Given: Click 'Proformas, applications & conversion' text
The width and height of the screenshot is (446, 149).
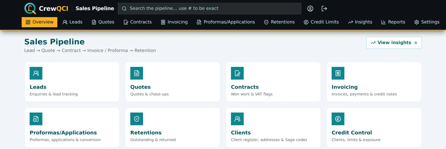Looking at the screenshot, I should 65,140.
